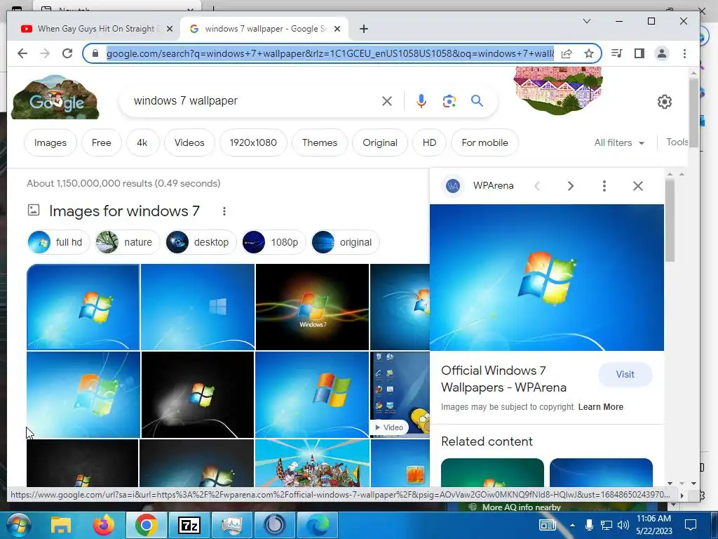
Task: Open the taskbar clock showing 11:06 AM
Action: click(x=654, y=525)
